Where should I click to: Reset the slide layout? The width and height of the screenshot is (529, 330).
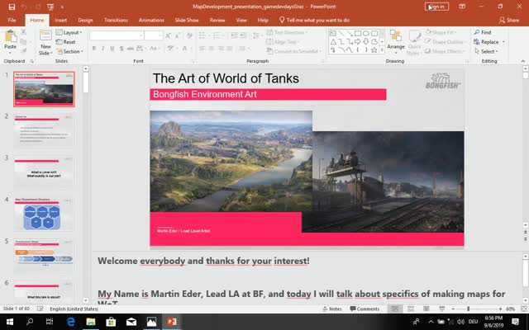point(66,42)
